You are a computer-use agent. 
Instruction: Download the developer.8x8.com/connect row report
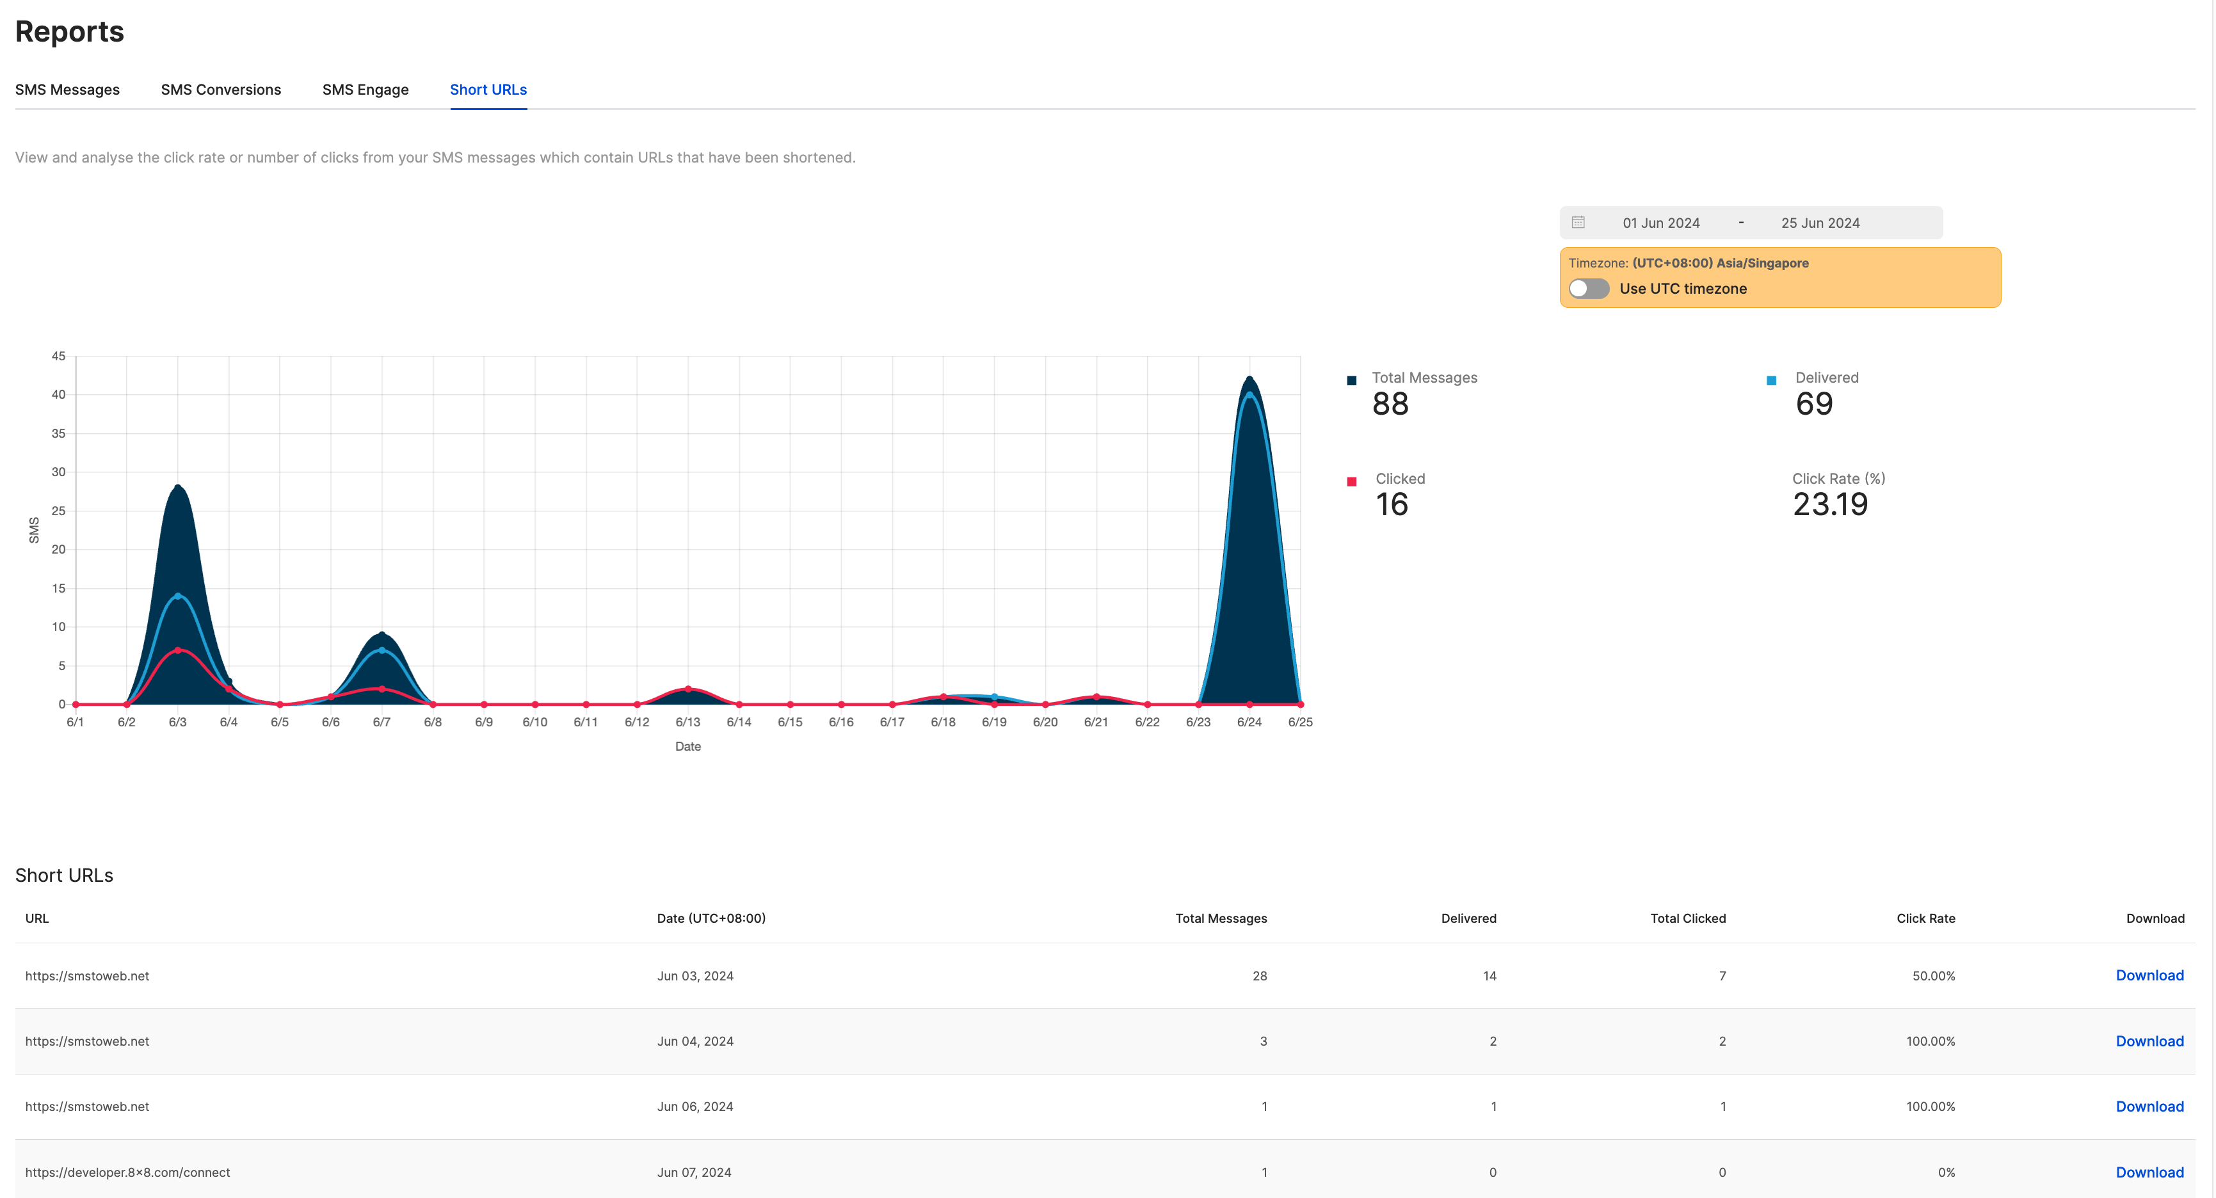coord(2149,1172)
